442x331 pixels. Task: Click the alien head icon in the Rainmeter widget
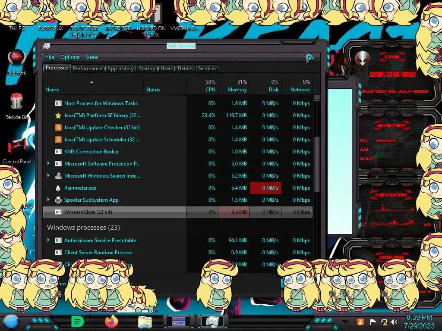(x=362, y=58)
